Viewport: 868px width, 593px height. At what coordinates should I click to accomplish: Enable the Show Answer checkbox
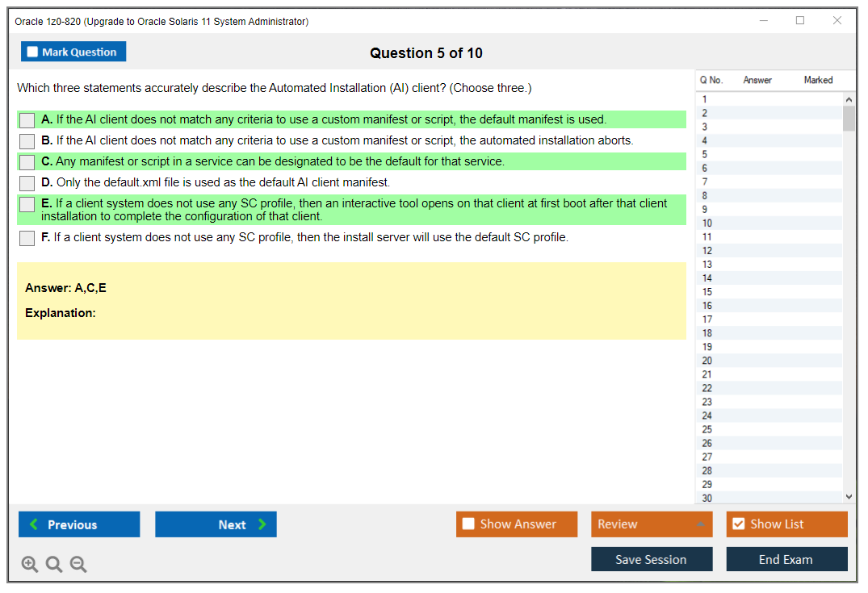coord(469,524)
